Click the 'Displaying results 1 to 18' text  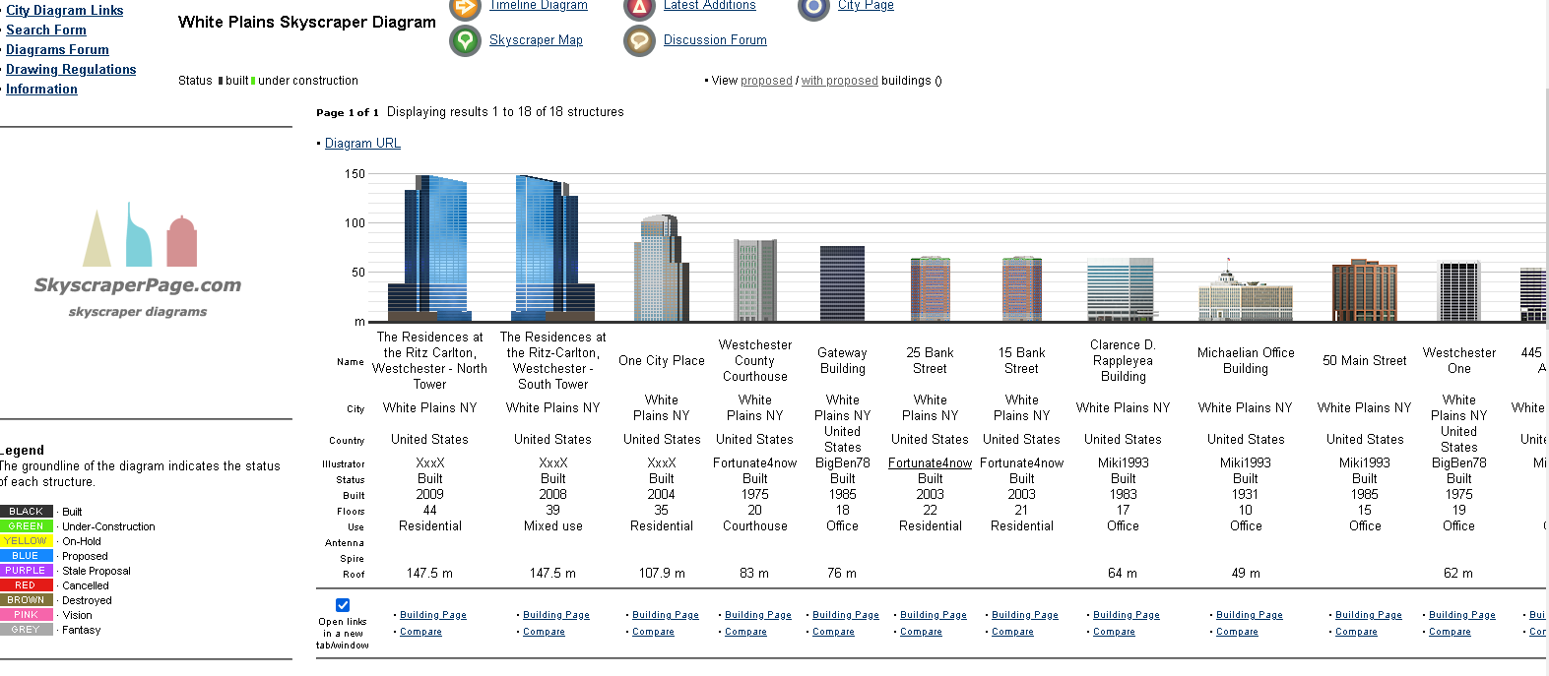(x=505, y=112)
